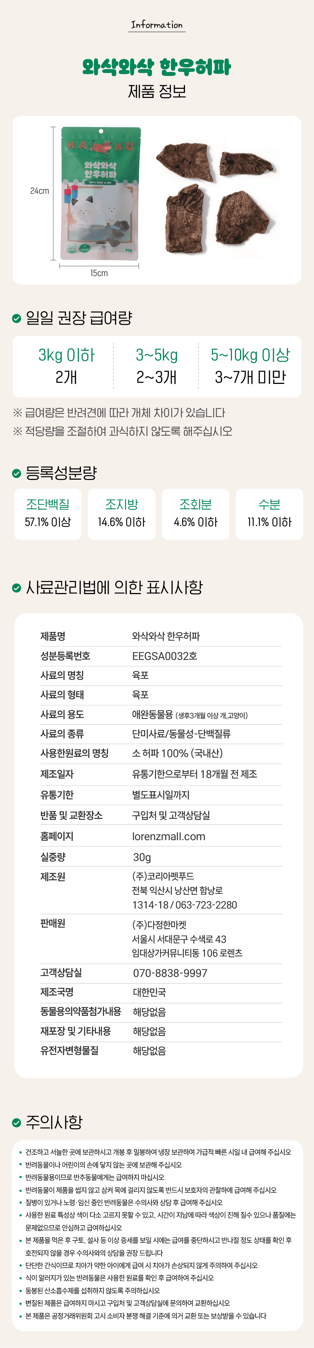Click the 성분등록번호 EEGSA0032호 value
Viewport: 314px width, 1348px height.
[165, 656]
